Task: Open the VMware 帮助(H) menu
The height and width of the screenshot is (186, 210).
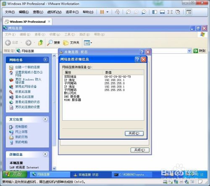Action: pyautogui.click(x=88, y=12)
